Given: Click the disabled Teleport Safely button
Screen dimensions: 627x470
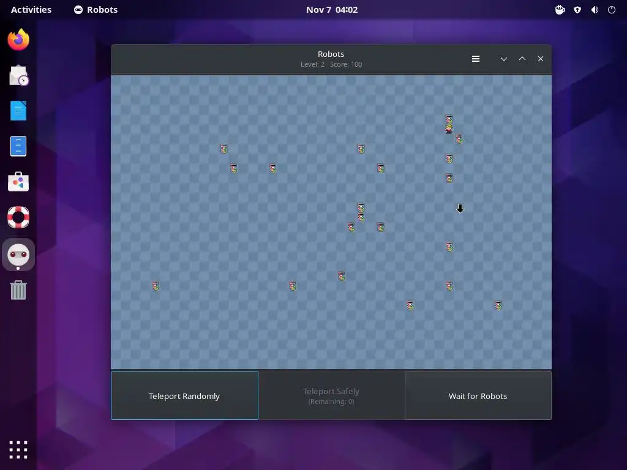Looking at the screenshot, I should [331, 396].
